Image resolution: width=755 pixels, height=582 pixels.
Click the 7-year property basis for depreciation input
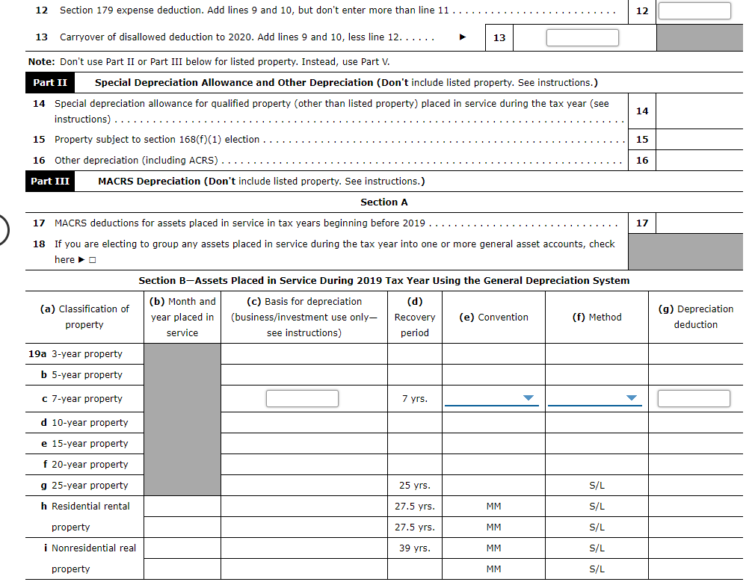302,399
